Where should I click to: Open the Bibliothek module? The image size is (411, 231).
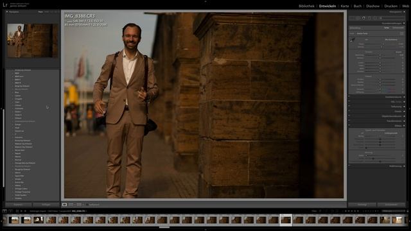[x=306, y=6]
